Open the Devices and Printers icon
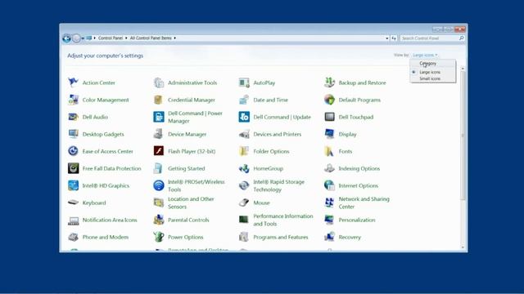 pyautogui.click(x=244, y=134)
